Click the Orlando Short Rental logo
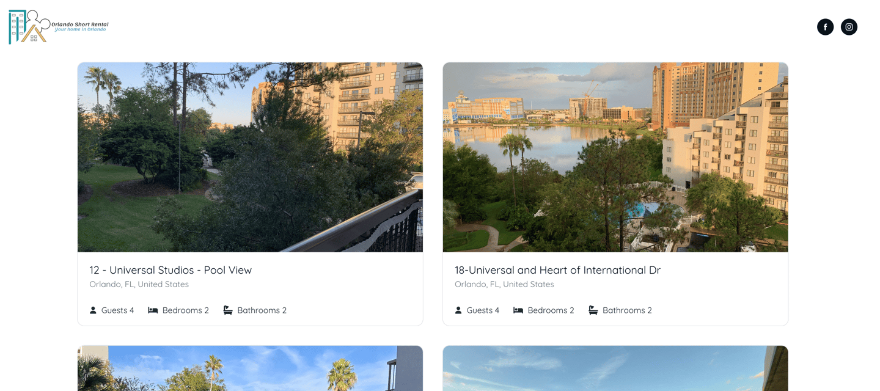 [x=59, y=27]
